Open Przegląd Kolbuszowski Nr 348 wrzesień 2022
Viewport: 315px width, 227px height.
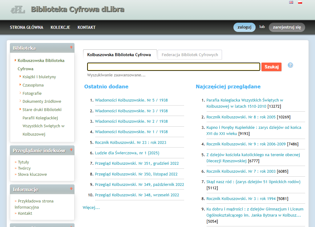pyautogui.click(x=137, y=195)
